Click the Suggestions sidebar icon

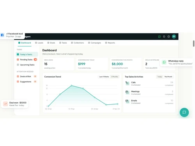(x=18, y=82)
